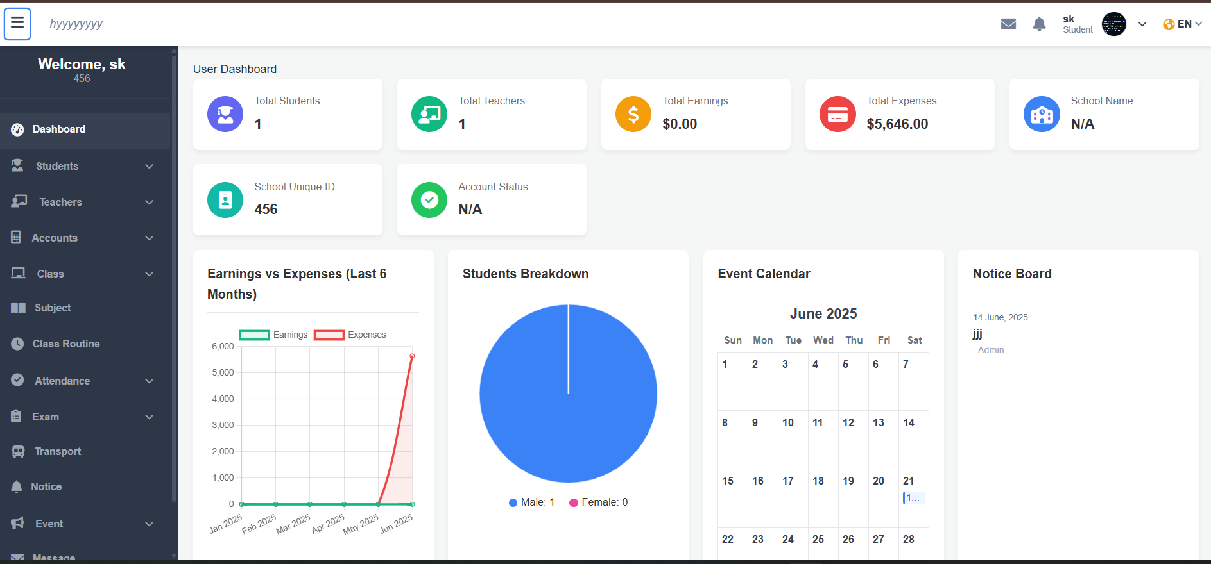Click the Notice bell icon in sidebar

[17, 486]
